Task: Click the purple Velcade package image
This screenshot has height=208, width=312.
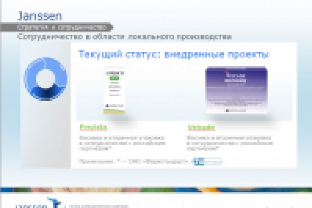Action: click(x=237, y=90)
